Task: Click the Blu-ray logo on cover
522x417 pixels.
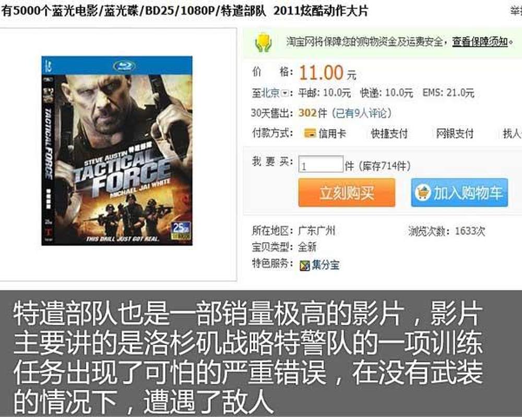Action: 124,66
